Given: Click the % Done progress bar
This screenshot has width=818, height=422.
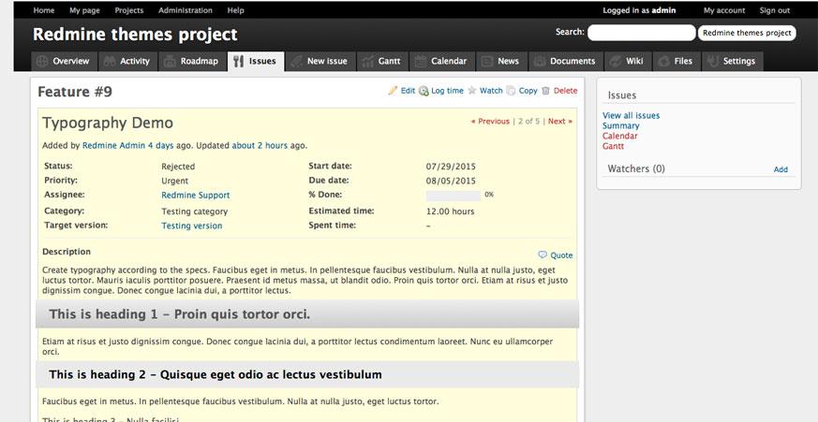Looking at the screenshot, I should click(454, 196).
